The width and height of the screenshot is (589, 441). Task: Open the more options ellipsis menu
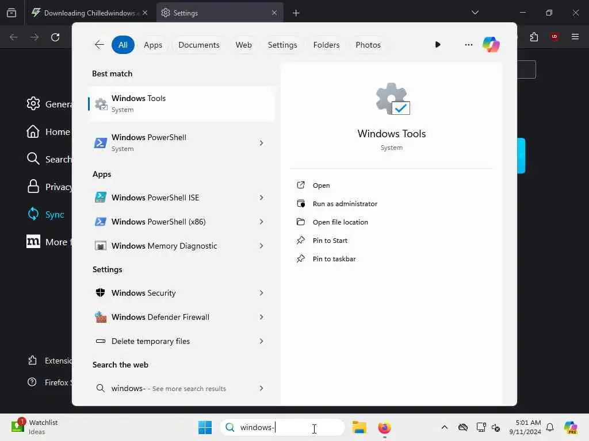click(x=468, y=45)
